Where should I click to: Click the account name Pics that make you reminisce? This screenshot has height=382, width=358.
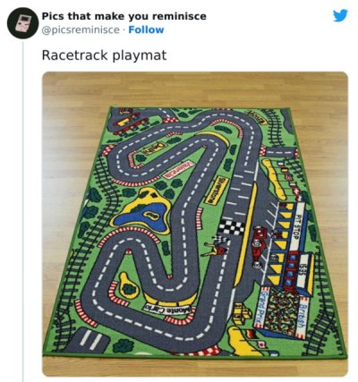point(124,16)
